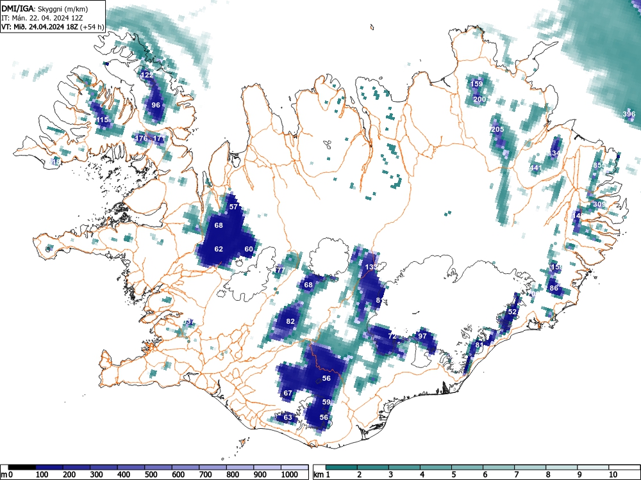Click the 133 value on the map
The width and height of the screenshot is (641, 480).
(x=371, y=267)
